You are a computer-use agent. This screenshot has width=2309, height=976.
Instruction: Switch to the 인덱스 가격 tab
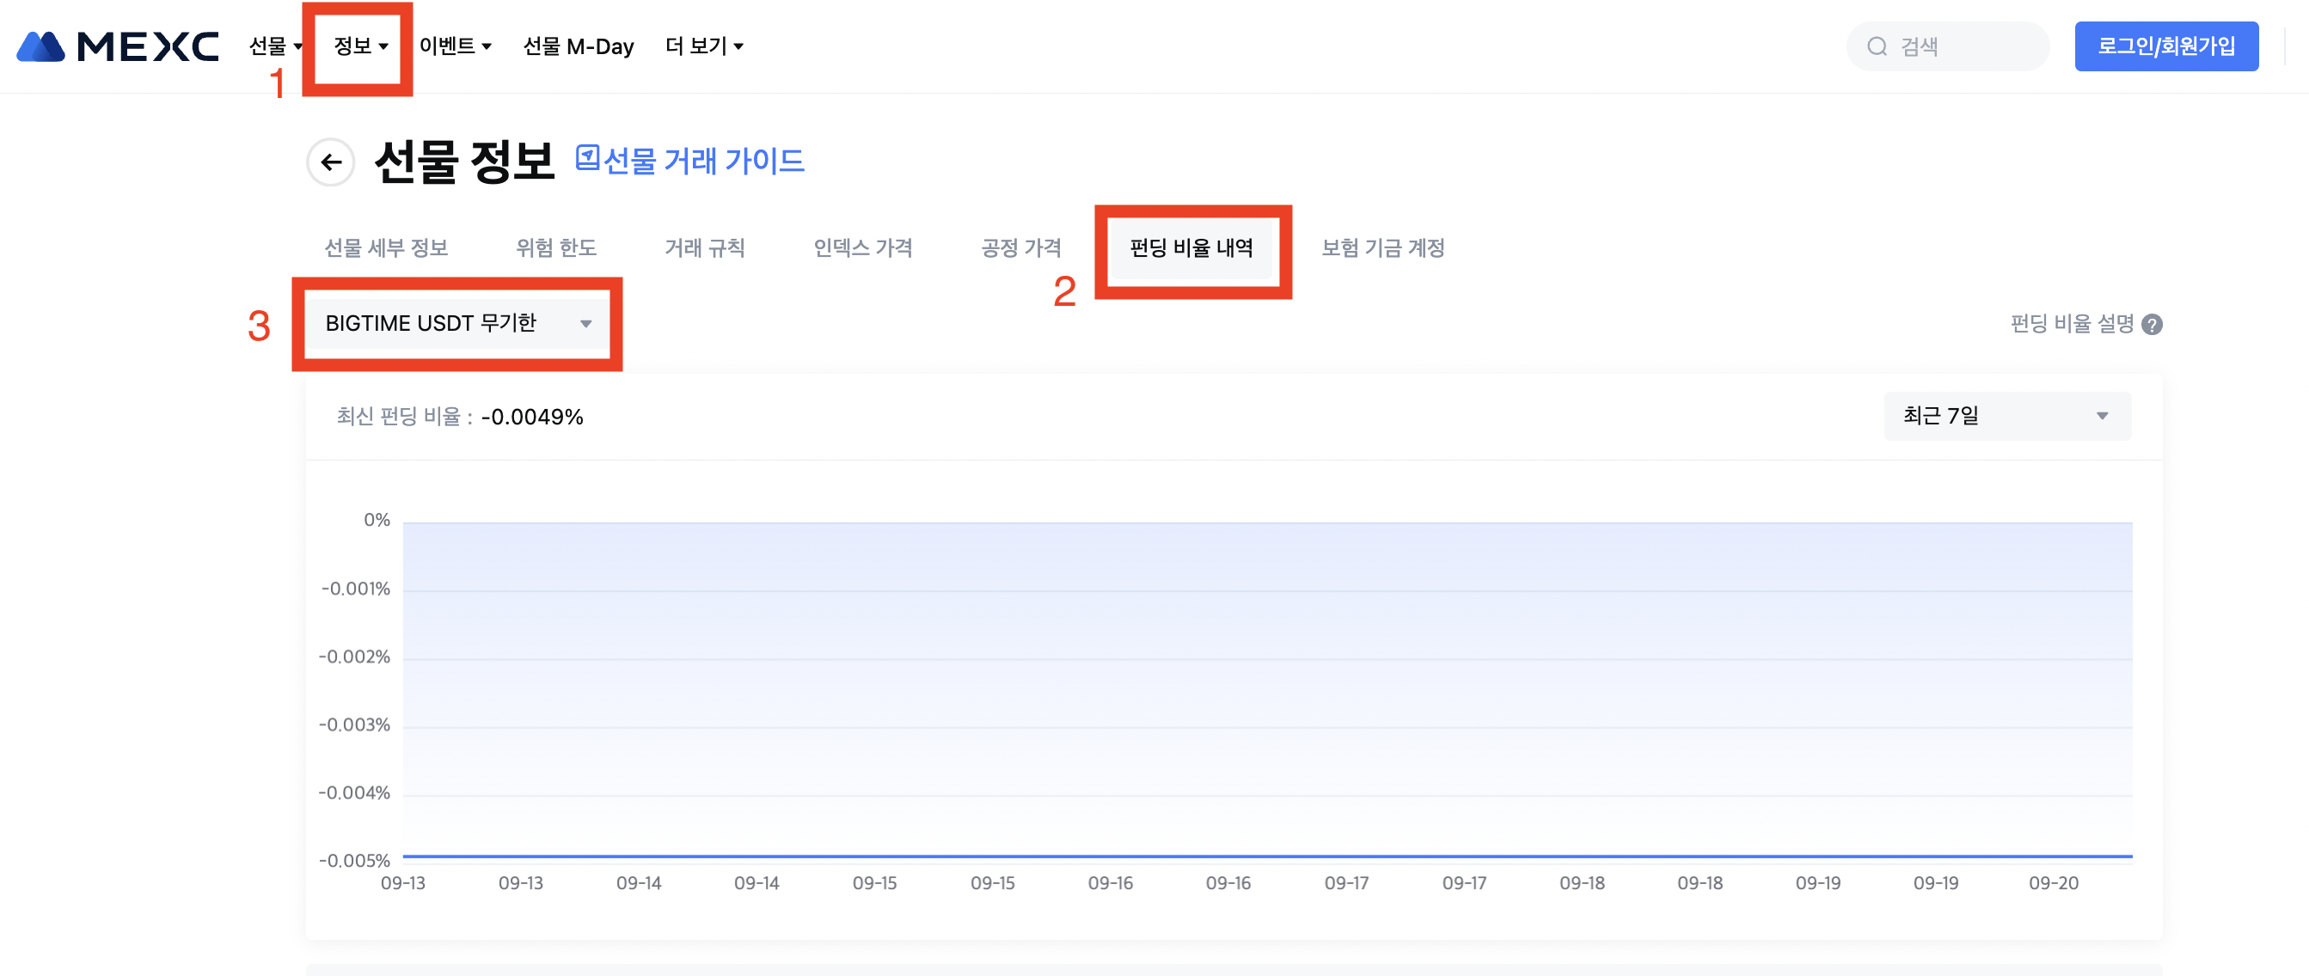pos(862,248)
